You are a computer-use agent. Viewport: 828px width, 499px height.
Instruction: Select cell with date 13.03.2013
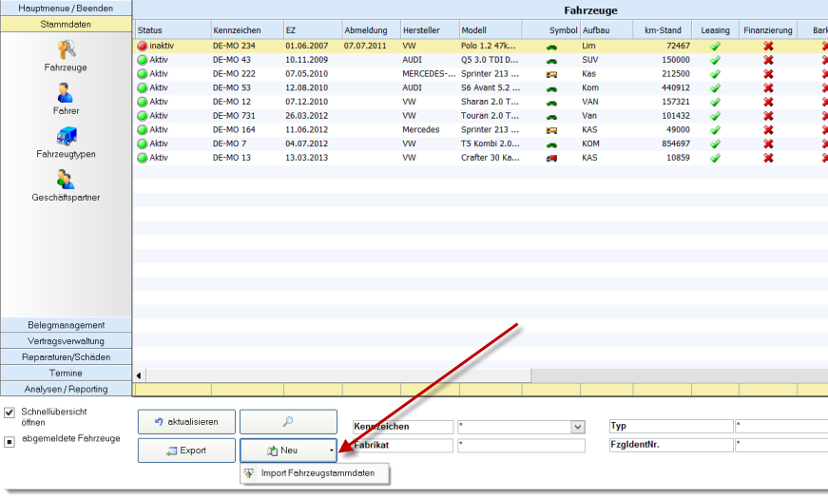click(x=307, y=158)
